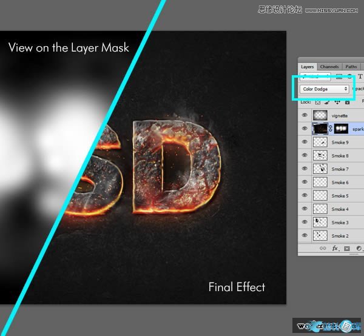Open the fx layer style menu
Screen dimensions: 364x336
[335, 248]
